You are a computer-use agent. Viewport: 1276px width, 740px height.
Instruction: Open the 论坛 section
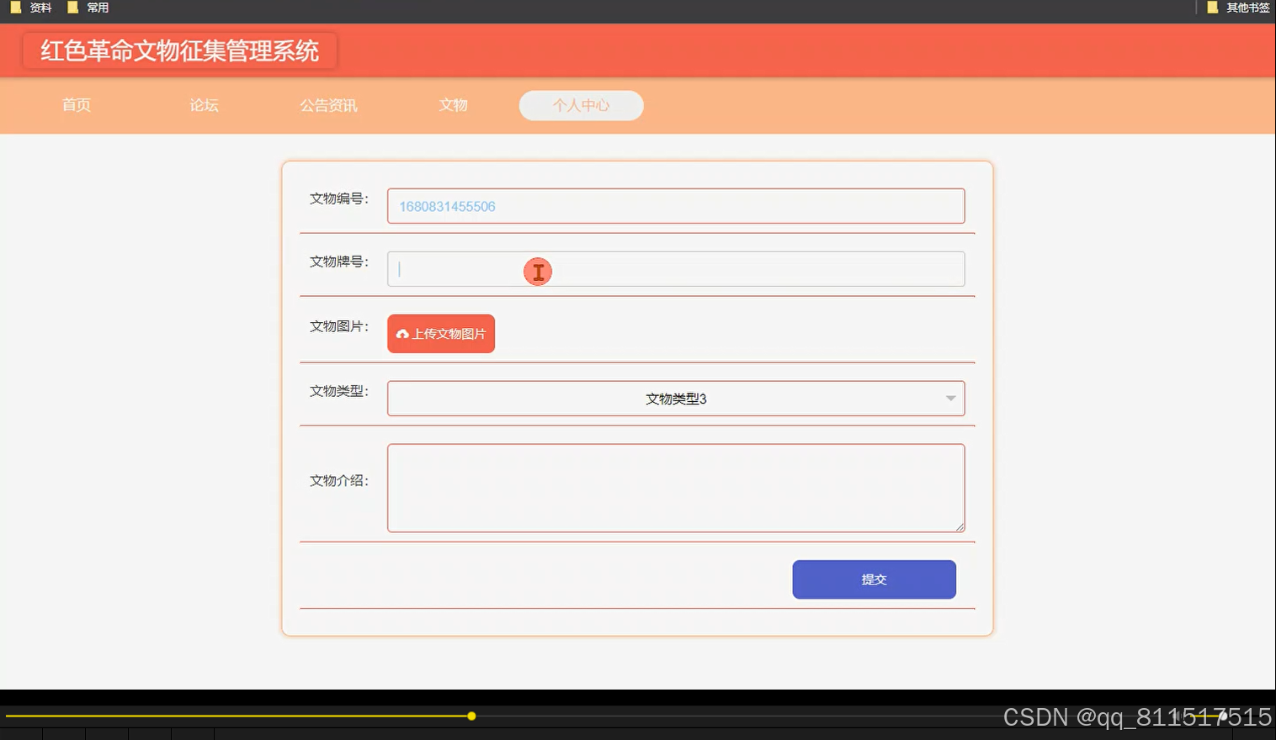point(202,105)
